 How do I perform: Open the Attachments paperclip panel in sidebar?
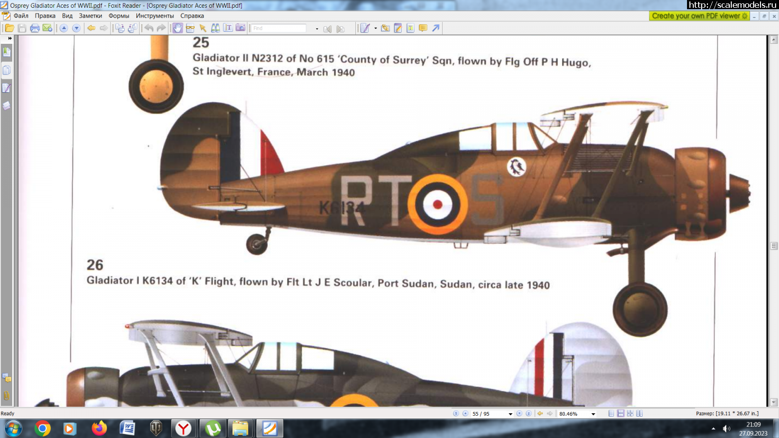tap(6, 396)
